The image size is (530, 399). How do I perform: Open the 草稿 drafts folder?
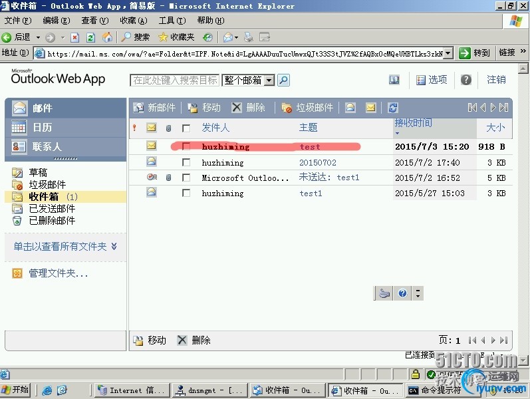[38, 172]
